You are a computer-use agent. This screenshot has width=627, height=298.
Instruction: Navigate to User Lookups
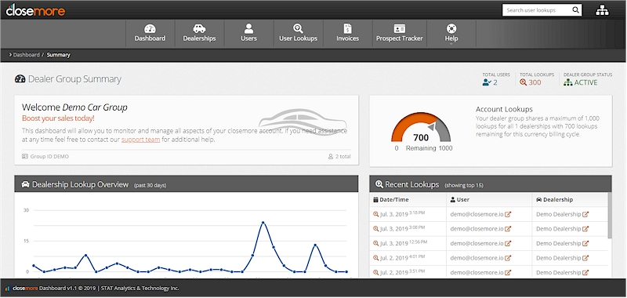click(298, 34)
